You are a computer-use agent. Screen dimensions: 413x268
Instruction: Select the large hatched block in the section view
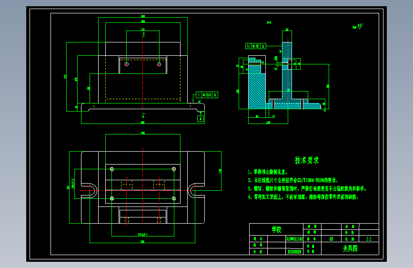tap(257, 91)
